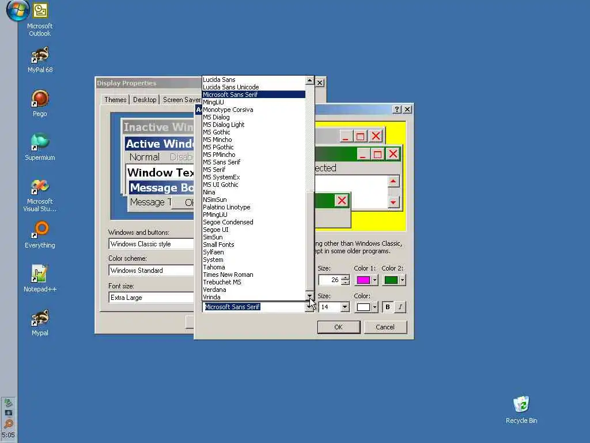Select MS Dialog Light entry
The height and width of the screenshot is (443, 590).
(x=254, y=125)
